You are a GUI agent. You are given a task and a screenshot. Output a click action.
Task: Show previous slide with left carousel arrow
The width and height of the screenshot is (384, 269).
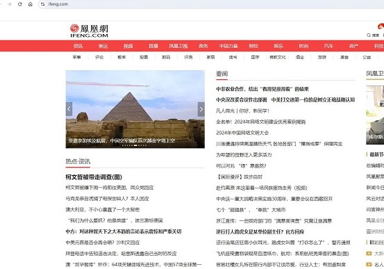(x=69, y=109)
